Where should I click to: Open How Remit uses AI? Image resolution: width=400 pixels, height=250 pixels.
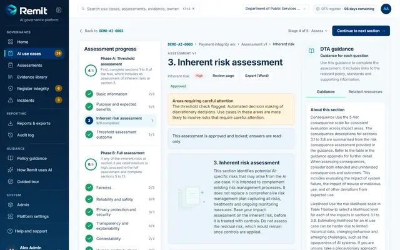(34, 170)
